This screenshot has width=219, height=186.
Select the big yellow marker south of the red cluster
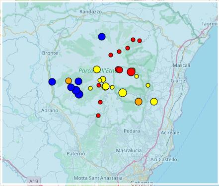pos(123,93)
